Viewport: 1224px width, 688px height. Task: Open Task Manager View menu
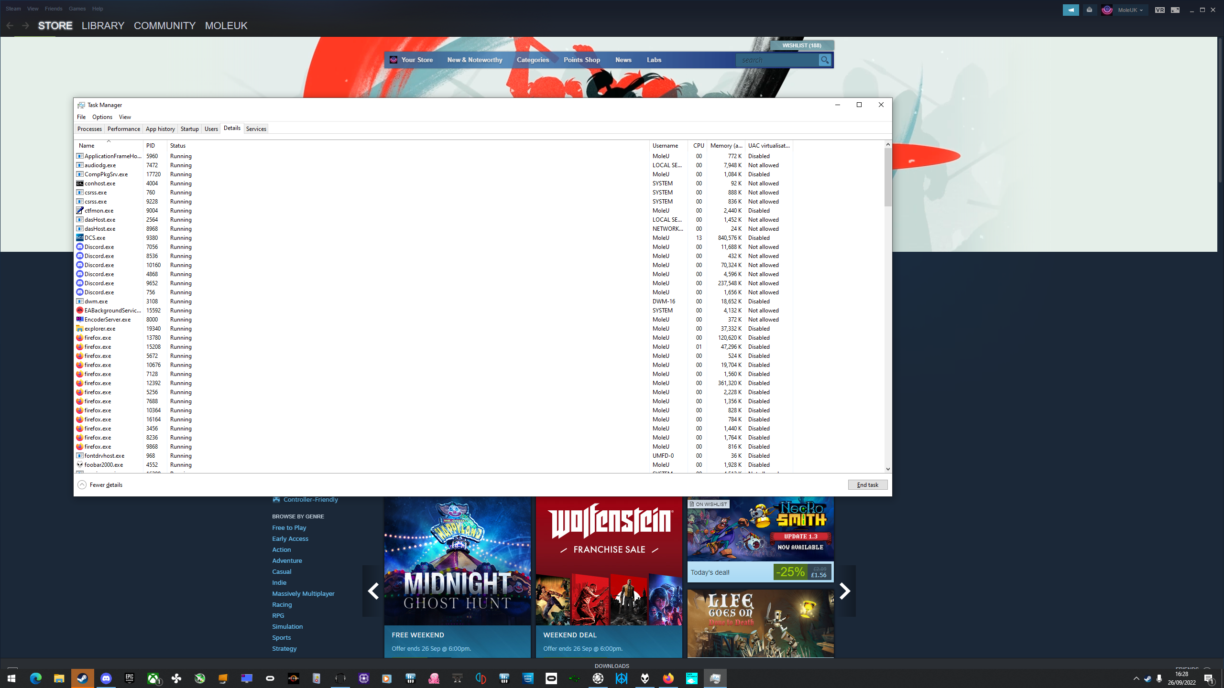(125, 117)
